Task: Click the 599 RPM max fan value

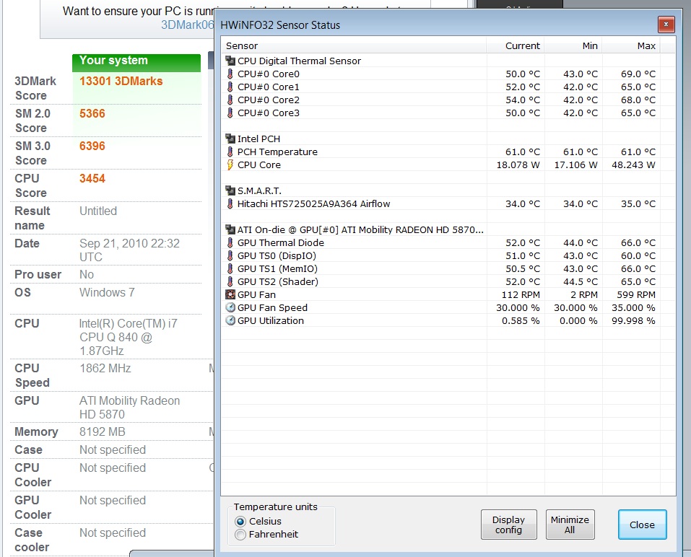Action: point(636,294)
